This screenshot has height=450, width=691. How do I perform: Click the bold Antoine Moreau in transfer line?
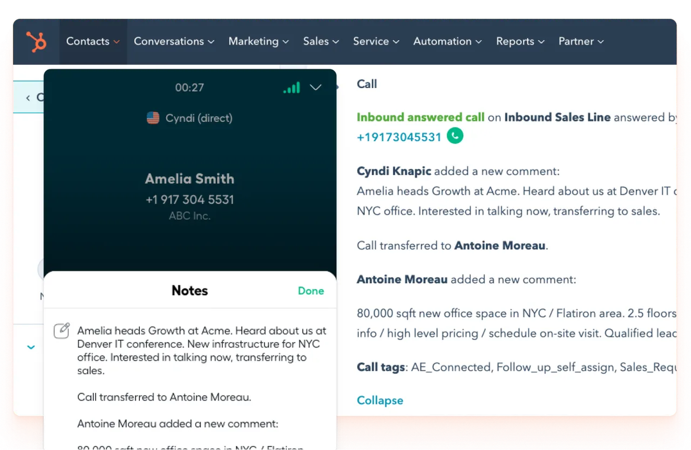pyautogui.click(x=500, y=245)
